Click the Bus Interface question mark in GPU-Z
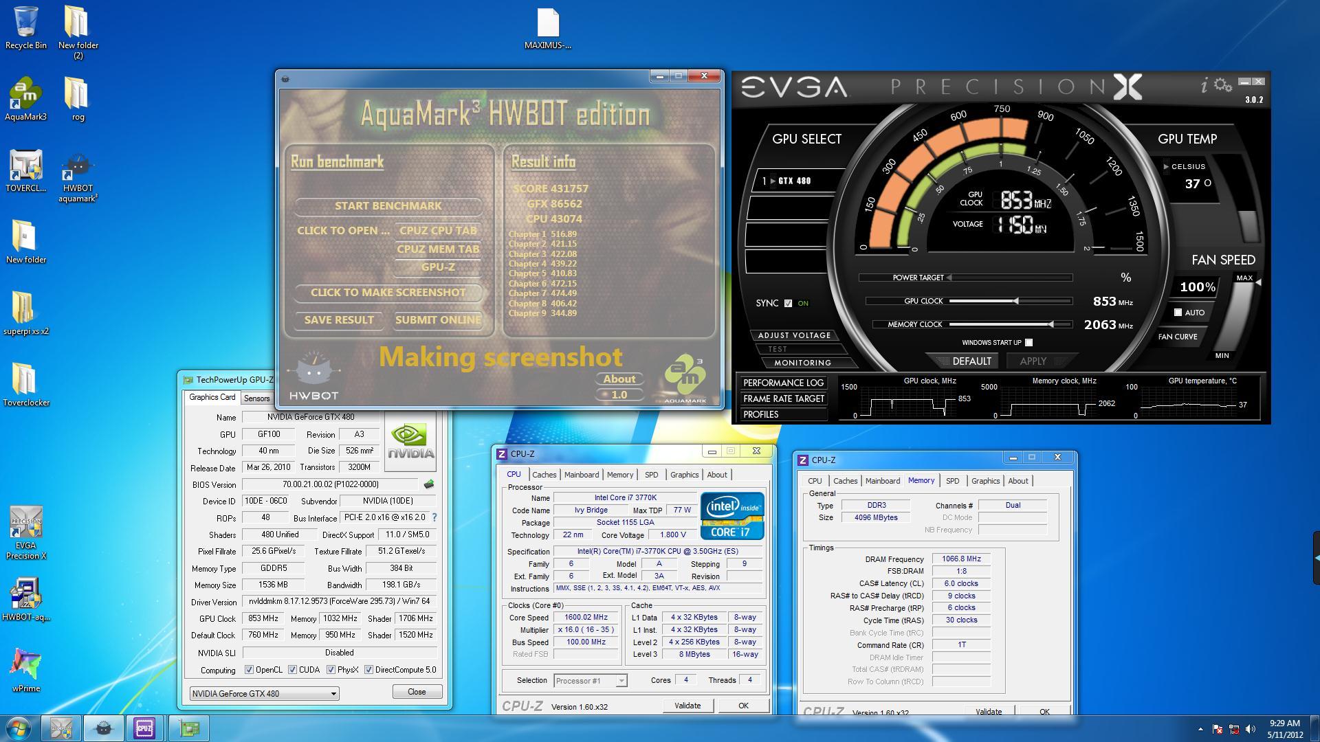 [x=434, y=517]
